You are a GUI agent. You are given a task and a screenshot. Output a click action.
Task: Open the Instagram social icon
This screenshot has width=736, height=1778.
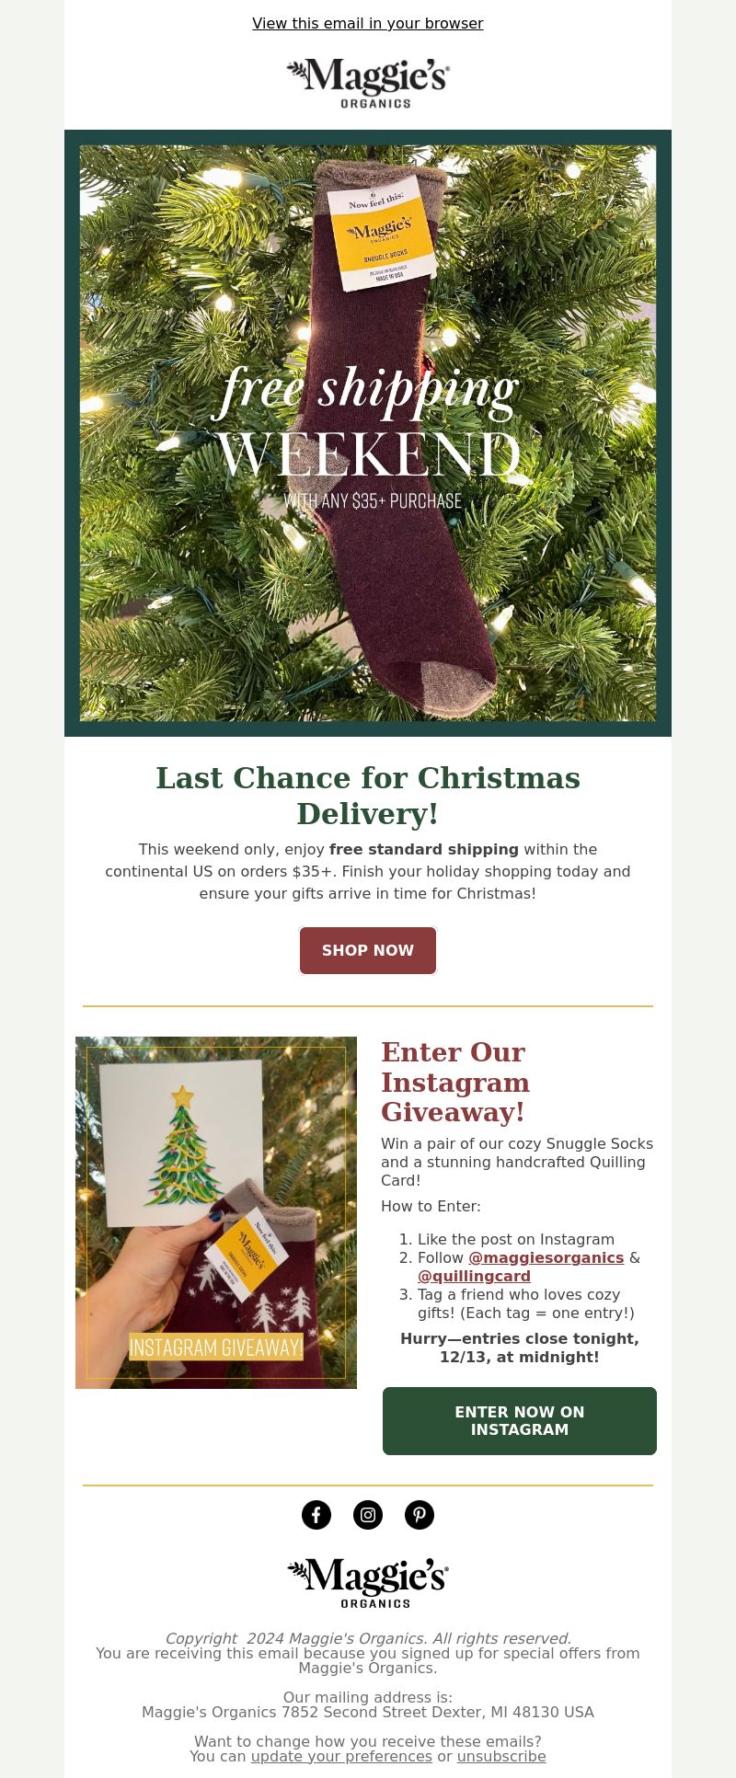pos(368,1515)
